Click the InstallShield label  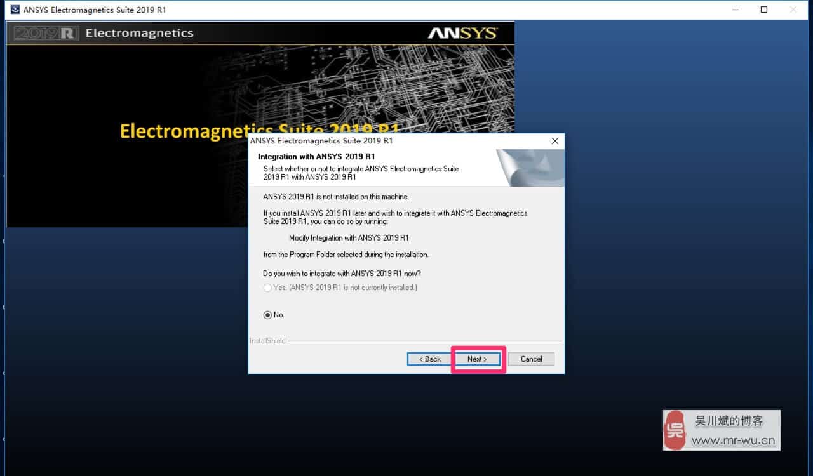[x=267, y=341]
